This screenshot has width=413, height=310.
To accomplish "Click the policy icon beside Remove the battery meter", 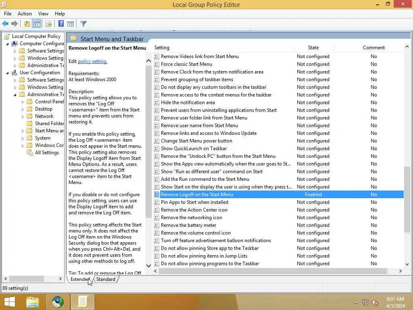I will coord(157,225).
